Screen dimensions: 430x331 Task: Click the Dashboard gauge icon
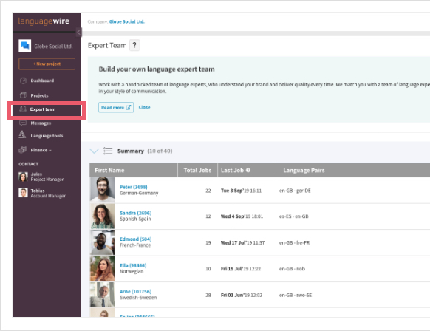(x=24, y=81)
